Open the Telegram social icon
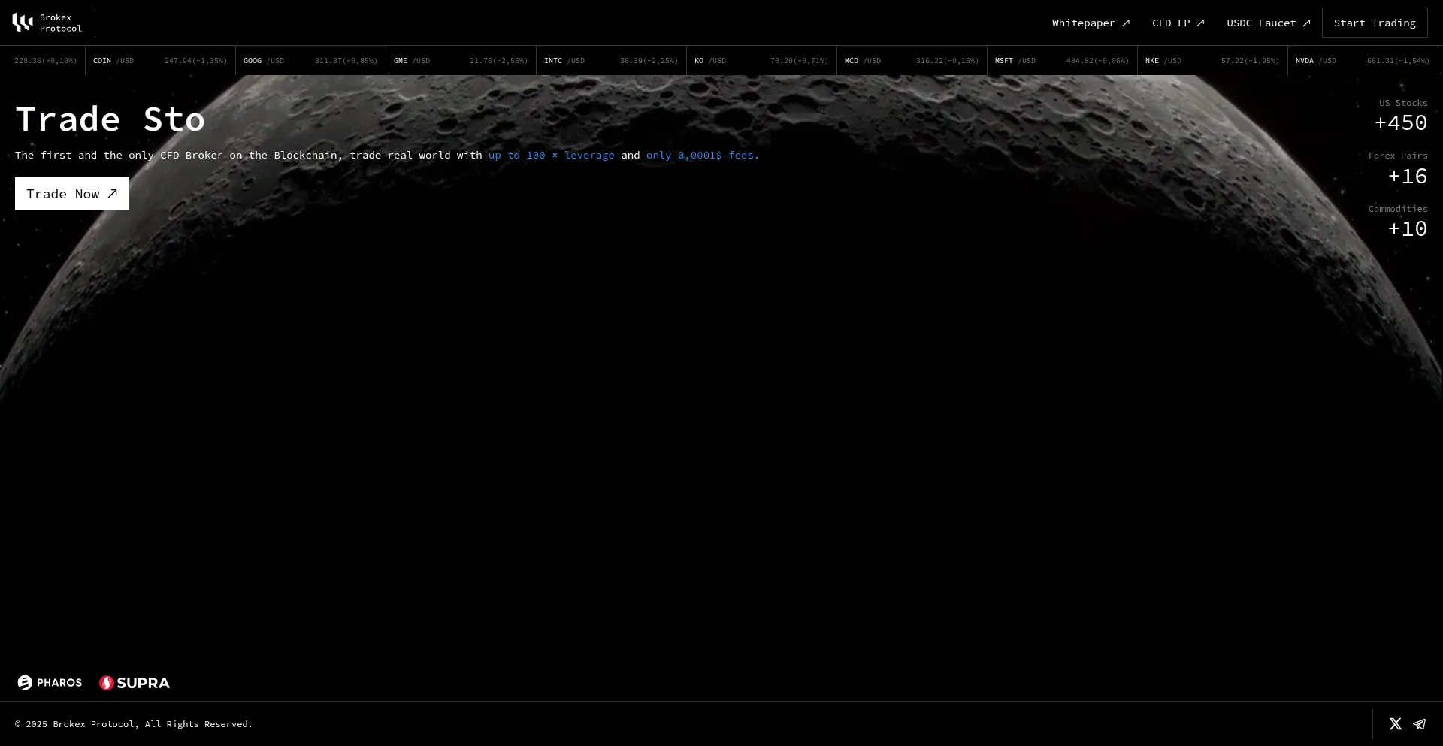Screen dimensions: 1443x746 tap(1419, 724)
